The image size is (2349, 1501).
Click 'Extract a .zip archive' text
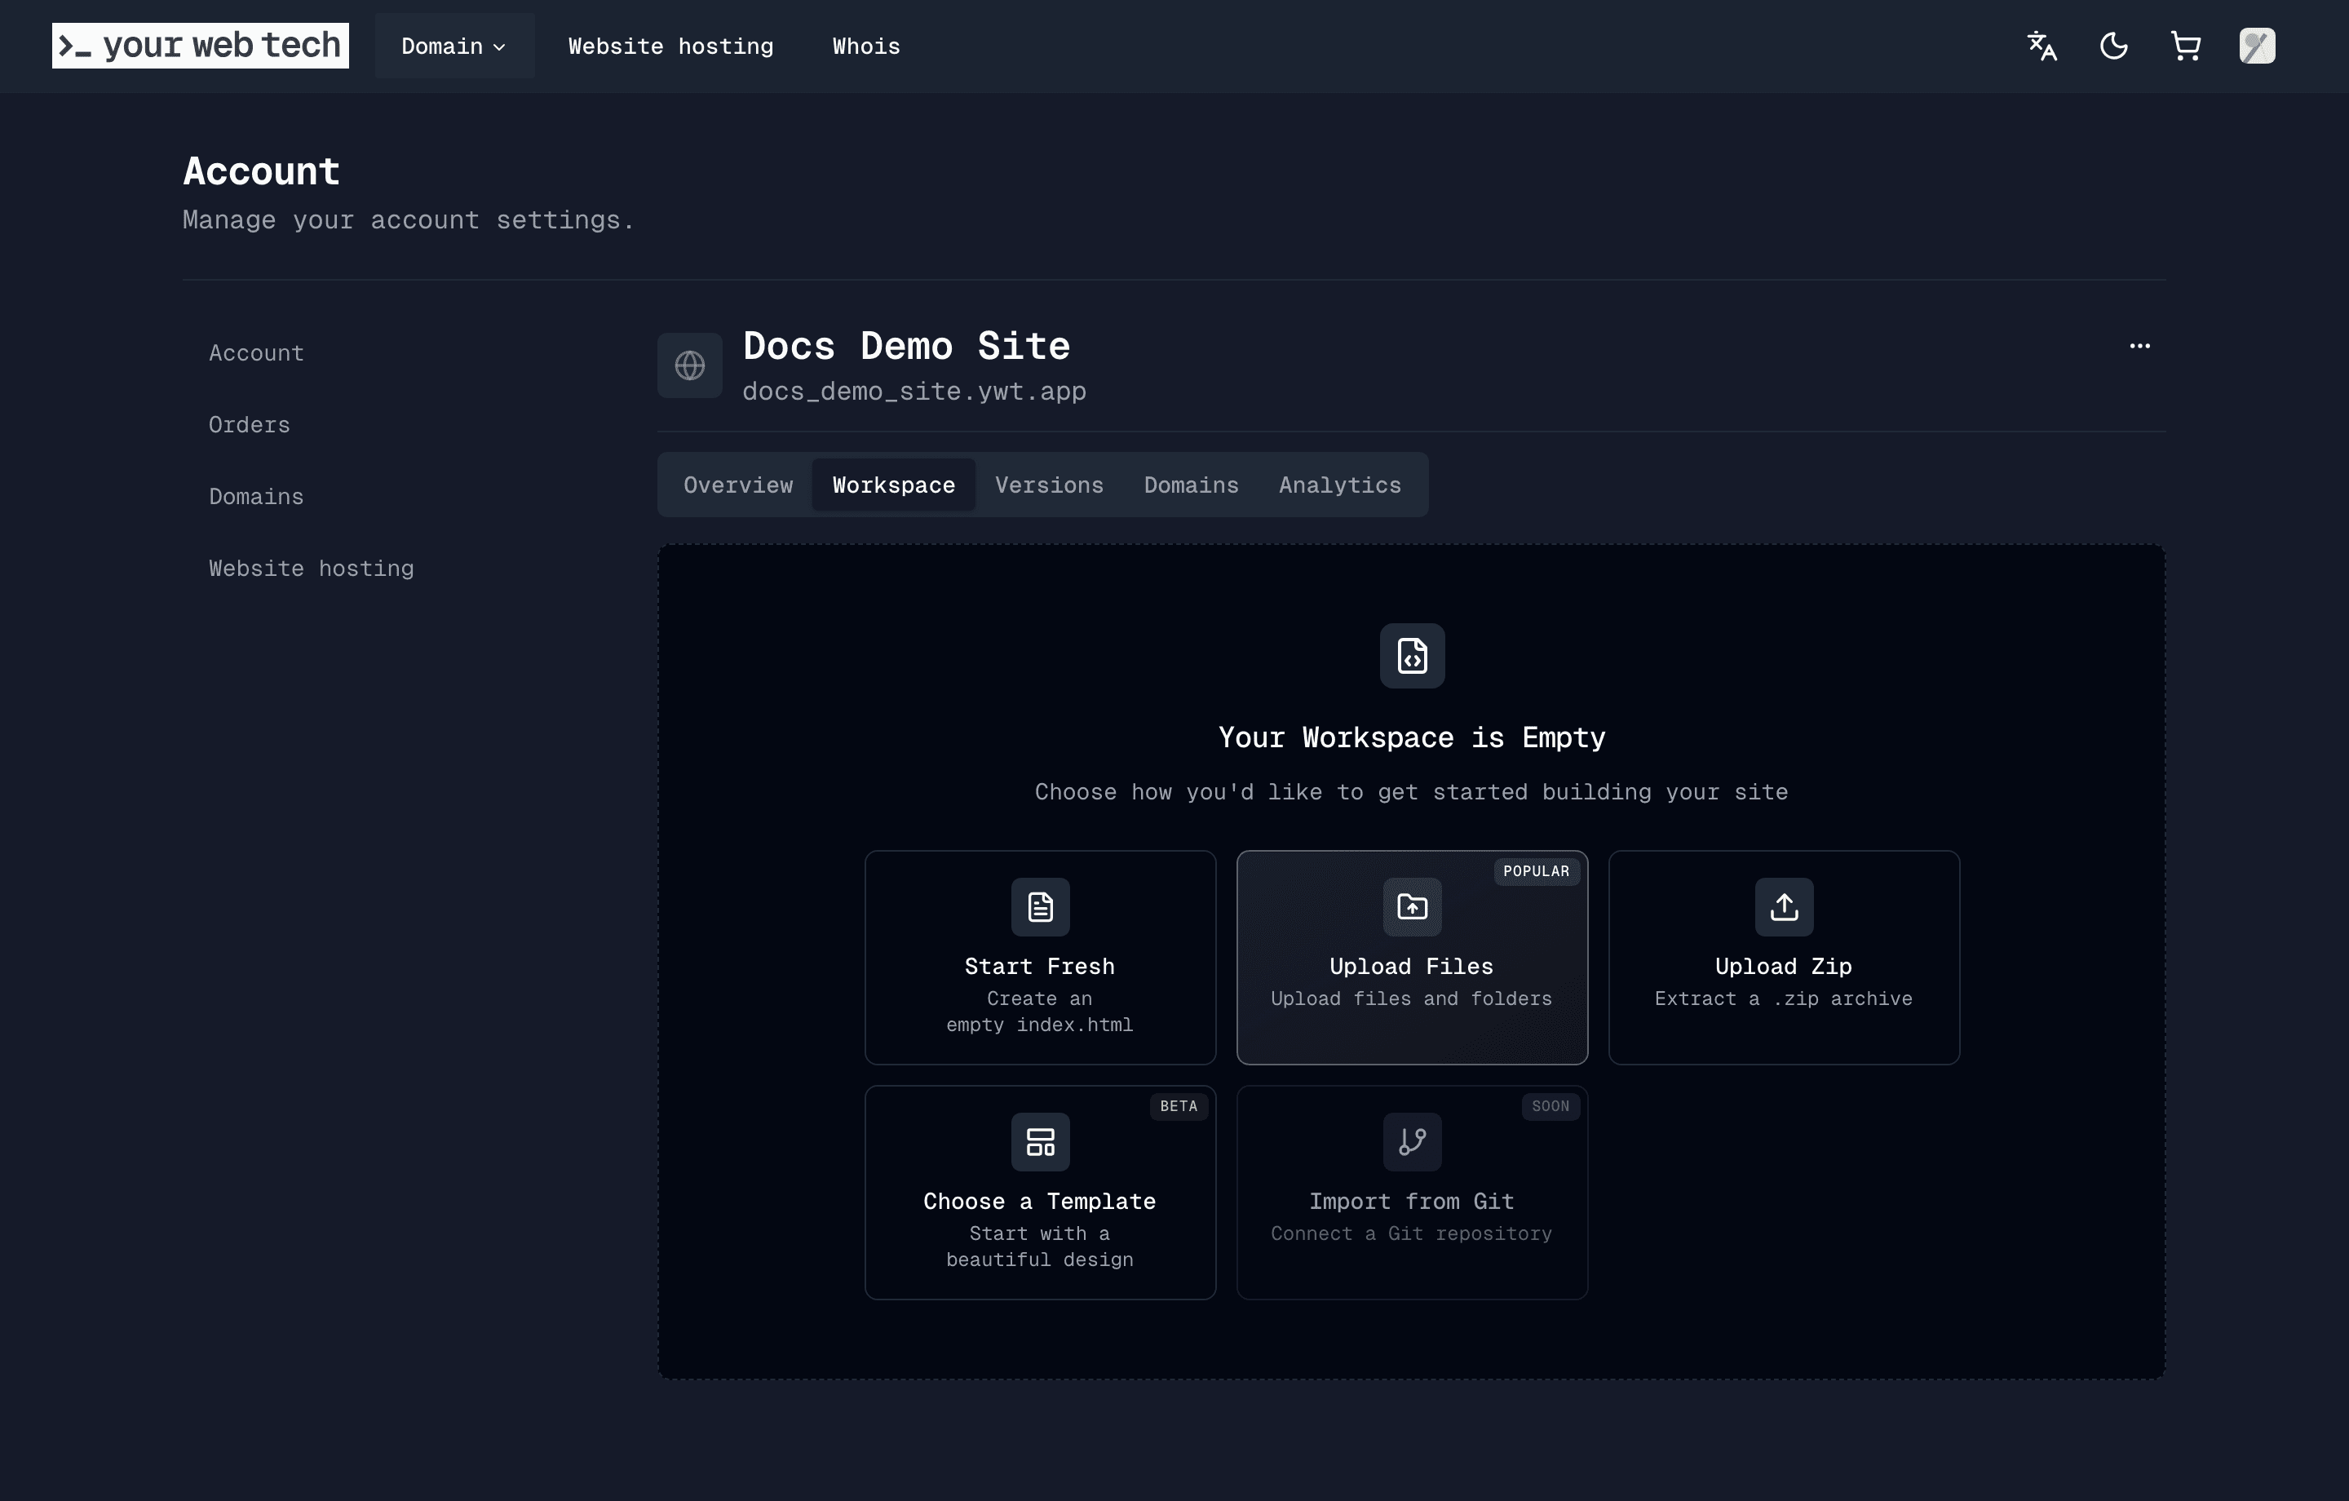coord(1785,998)
